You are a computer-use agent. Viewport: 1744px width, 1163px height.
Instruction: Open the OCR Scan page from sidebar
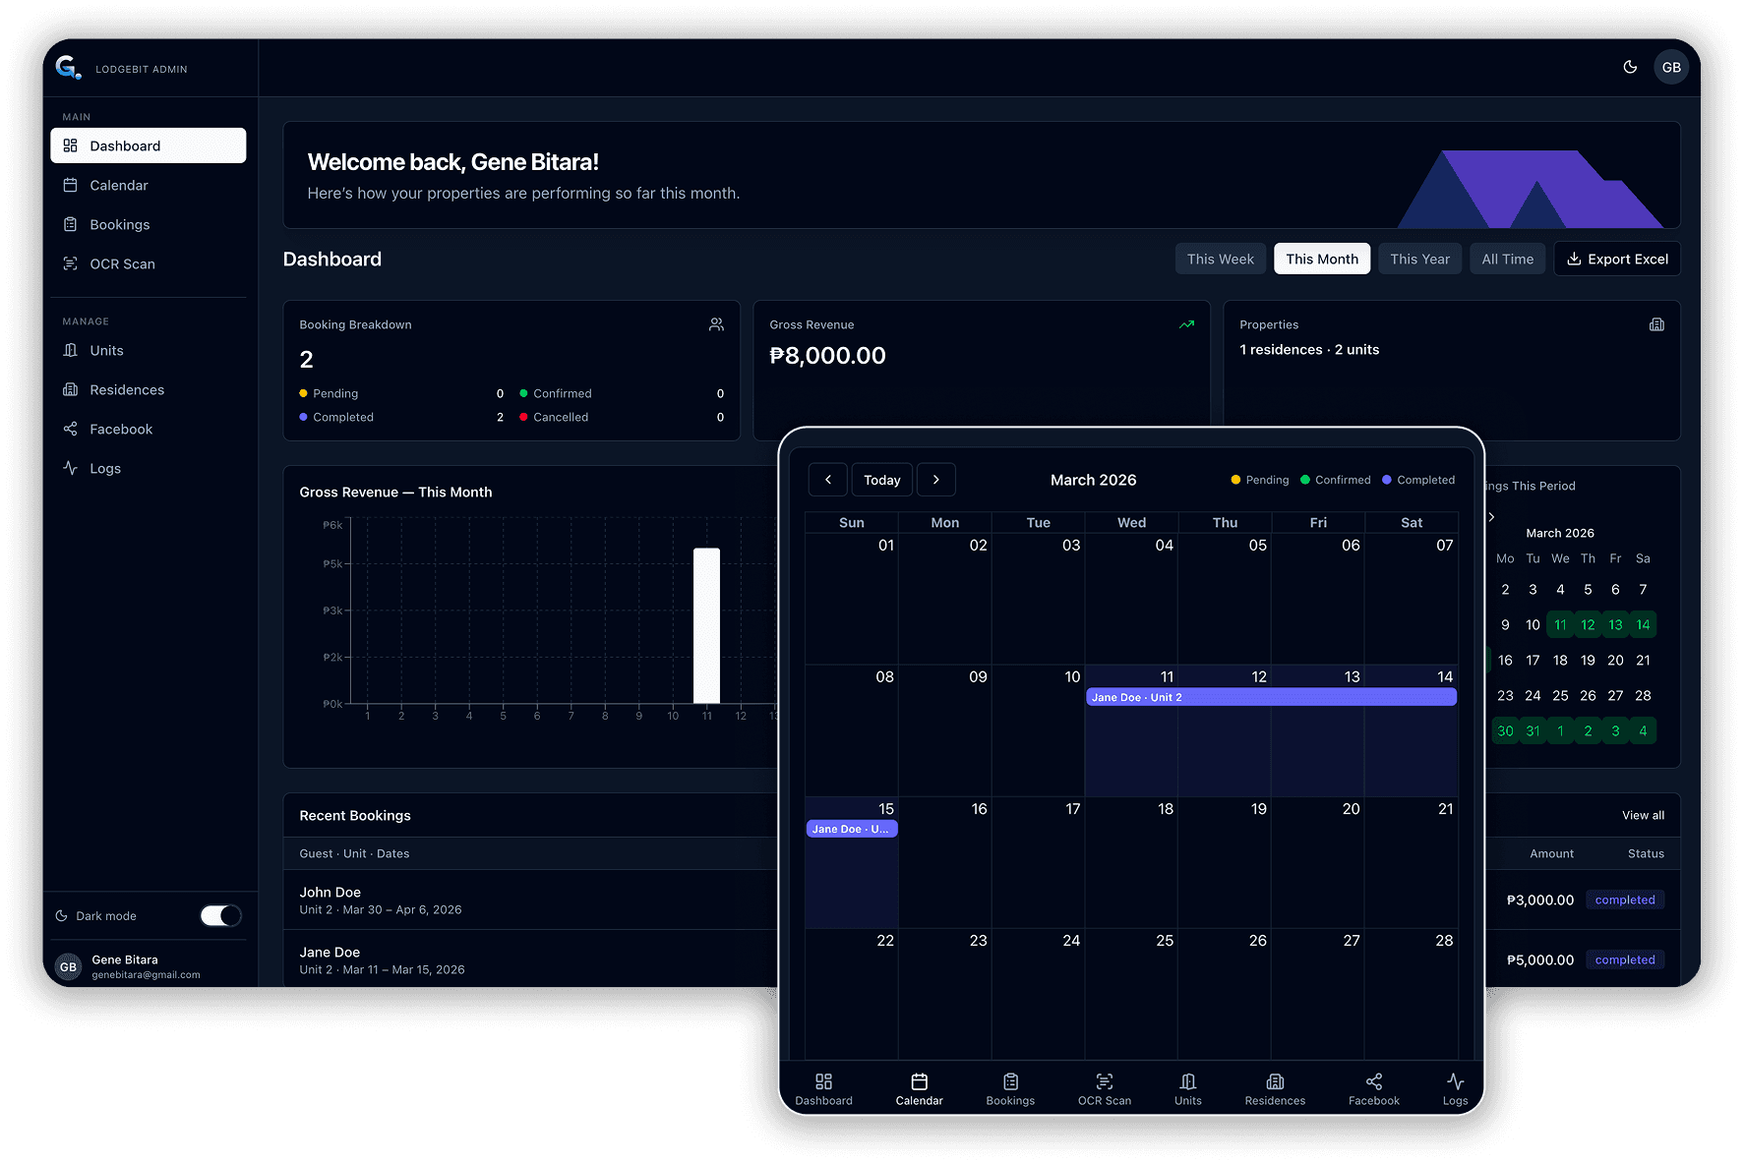coord(121,263)
